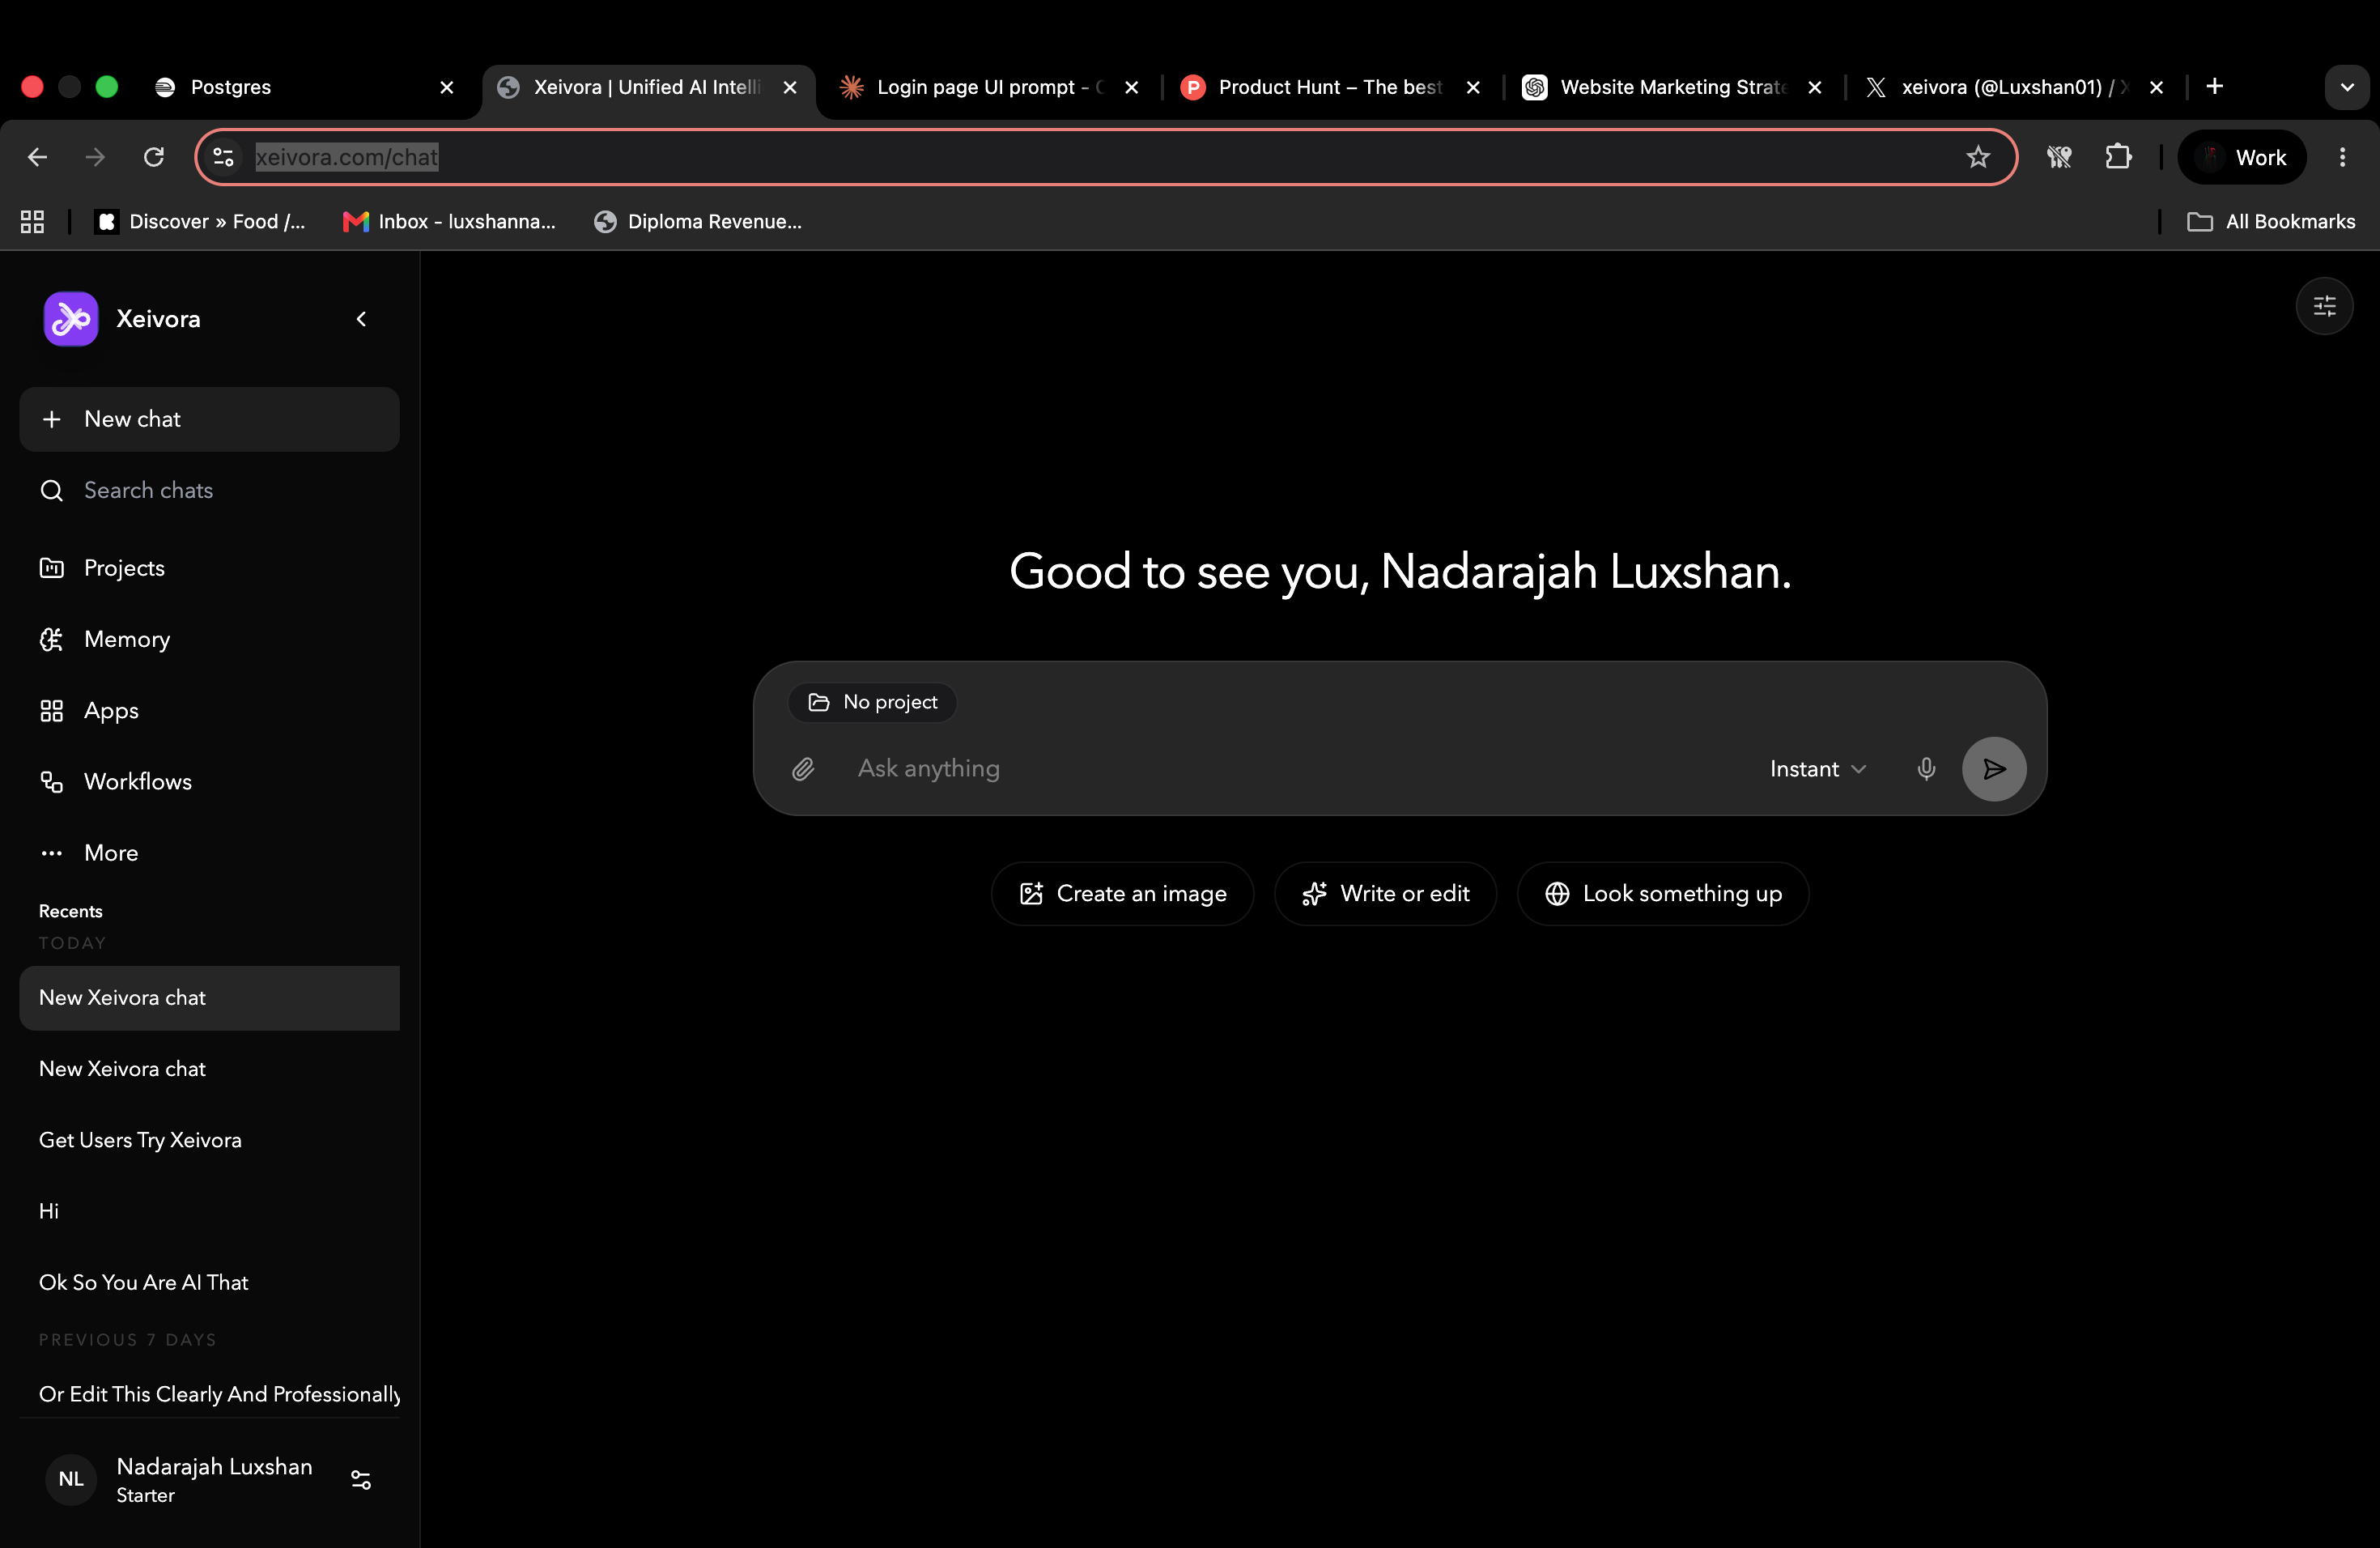The width and height of the screenshot is (2380, 1548).
Task: Choose Look something up
Action: 1662,894
